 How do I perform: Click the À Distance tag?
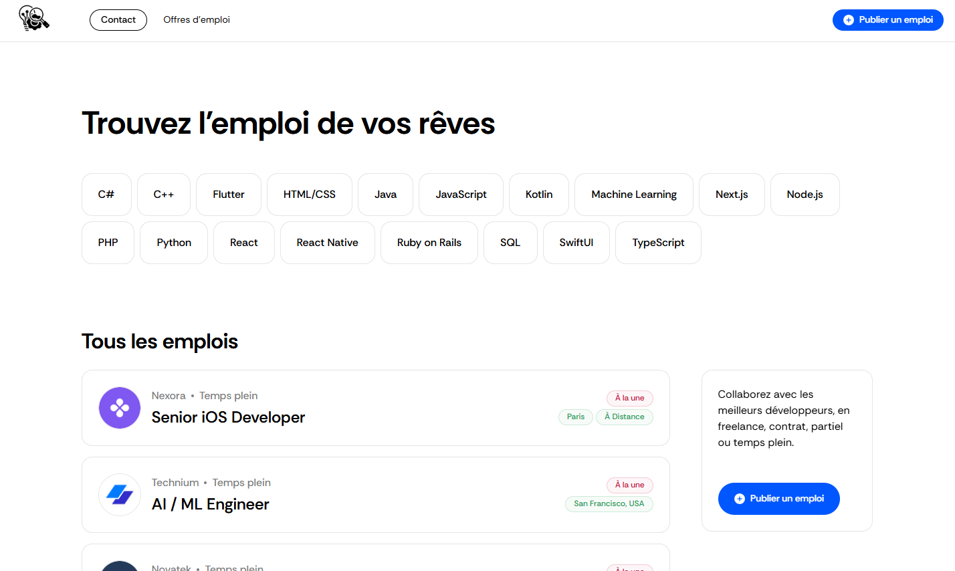tap(625, 417)
